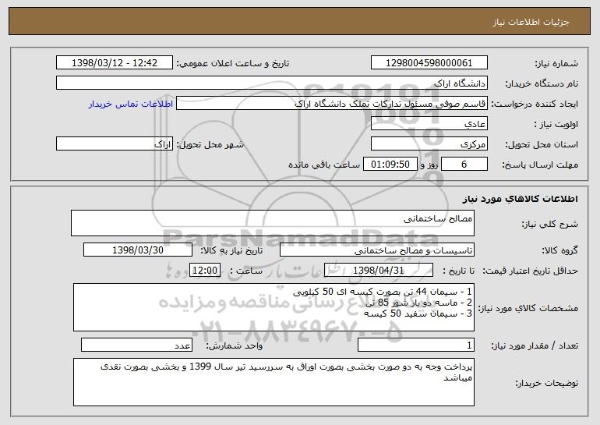Click the delivery city field اراک
This screenshot has height=425, width=600.
[x=115, y=144]
